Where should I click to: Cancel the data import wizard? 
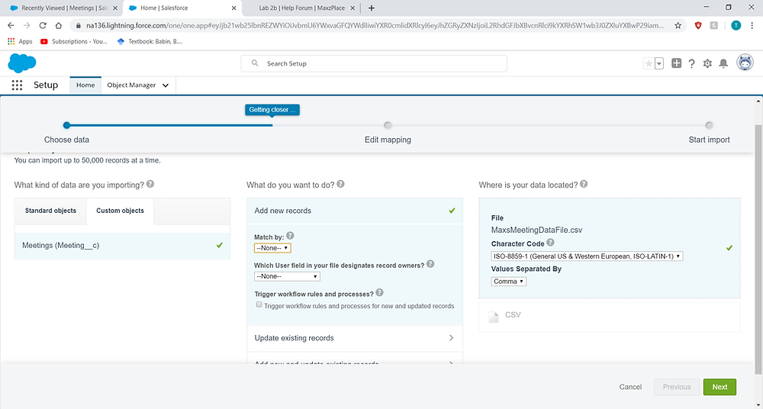click(x=630, y=387)
